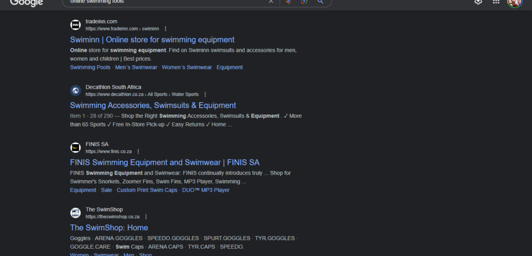Open Men's Swimwear sitelink
The width and height of the screenshot is (532, 256).
(x=136, y=67)
